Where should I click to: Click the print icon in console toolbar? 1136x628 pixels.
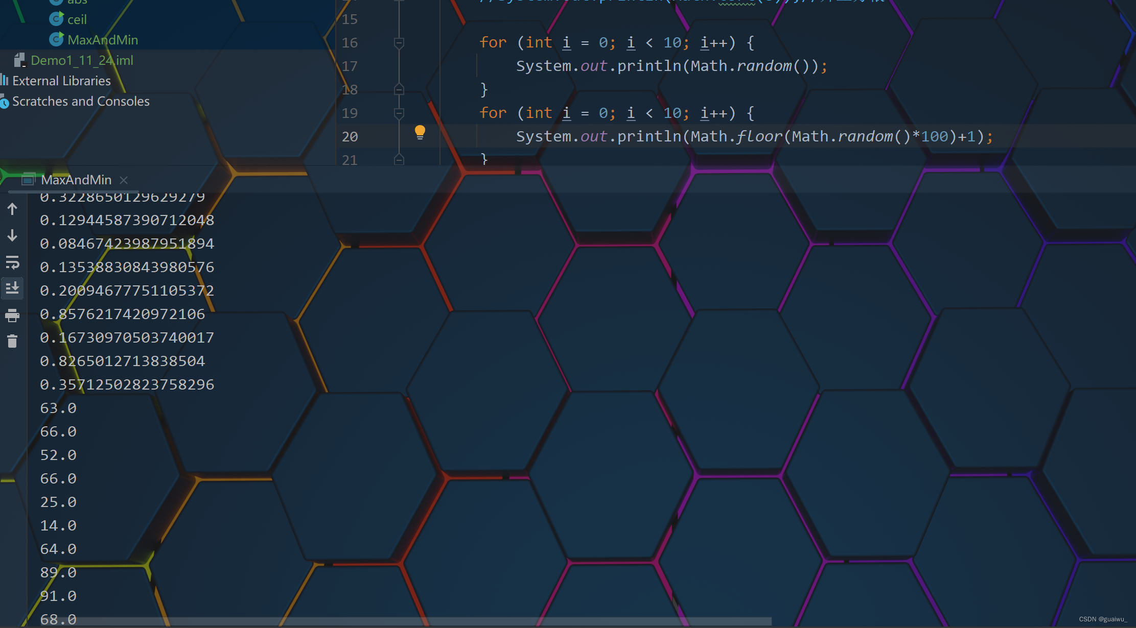pyautogui.click(x=12, y=316)
